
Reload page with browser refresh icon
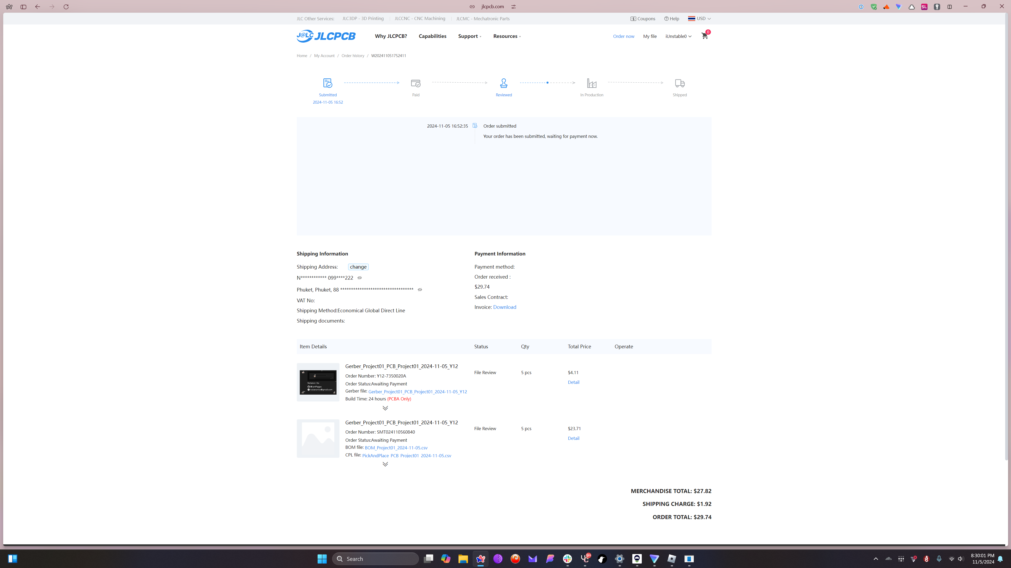coord(66,7)
